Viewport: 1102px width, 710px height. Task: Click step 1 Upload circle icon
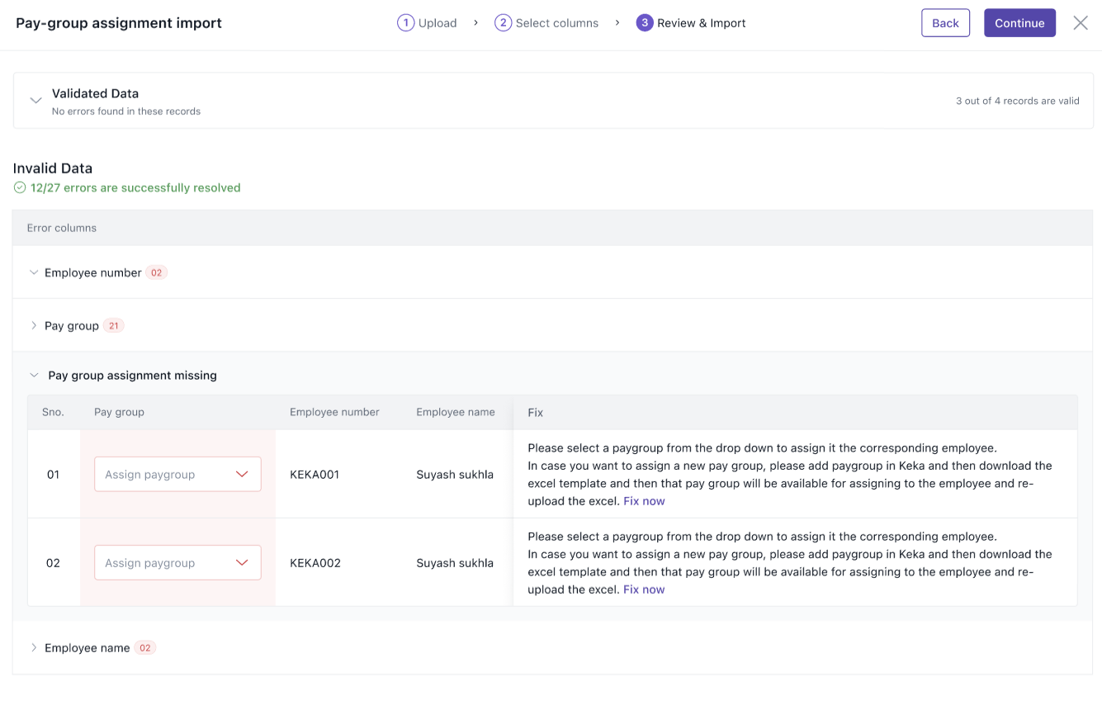[x=405, y=23]
